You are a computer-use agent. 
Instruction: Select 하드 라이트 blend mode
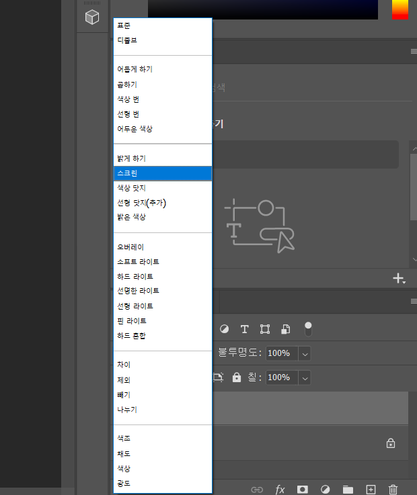click(x=163, y=277)
